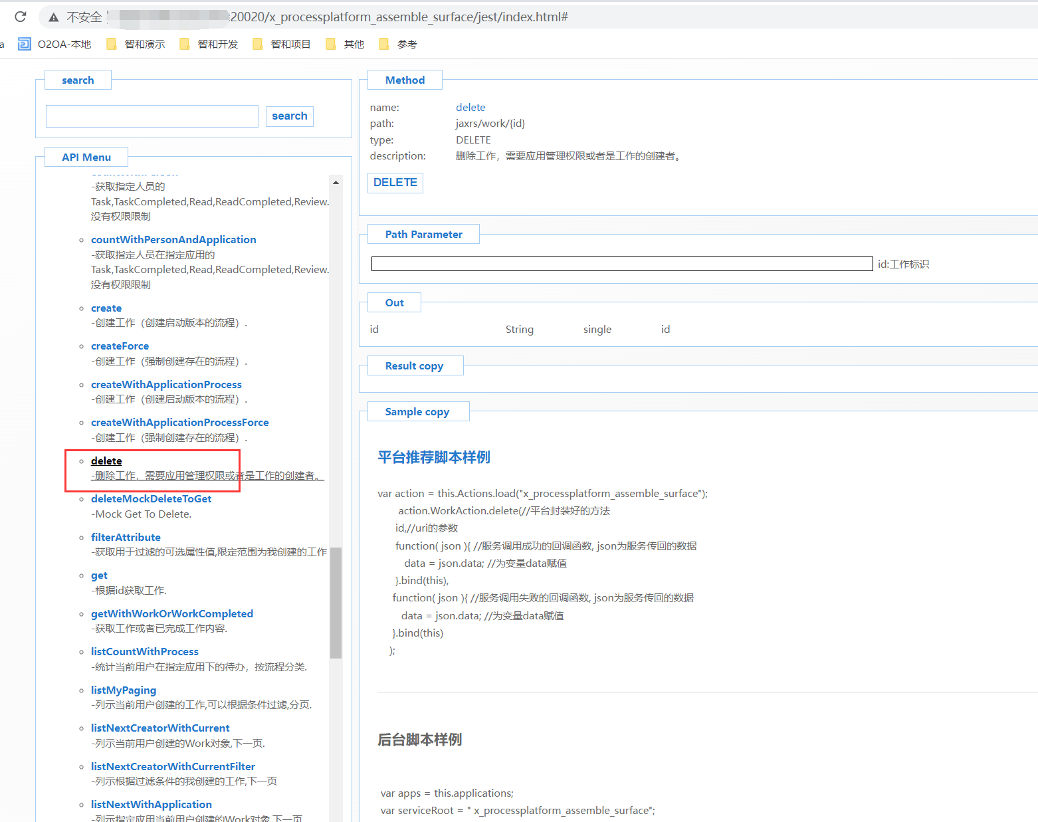Click the Result copy header
The image size is (1038, 822).
coord(415,365)
